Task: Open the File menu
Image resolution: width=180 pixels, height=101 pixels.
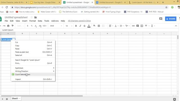Action: (x=6, y=21)
